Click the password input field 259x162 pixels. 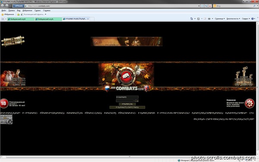[125, 101]
